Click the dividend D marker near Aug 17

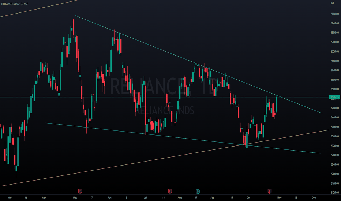coord(198,191)
